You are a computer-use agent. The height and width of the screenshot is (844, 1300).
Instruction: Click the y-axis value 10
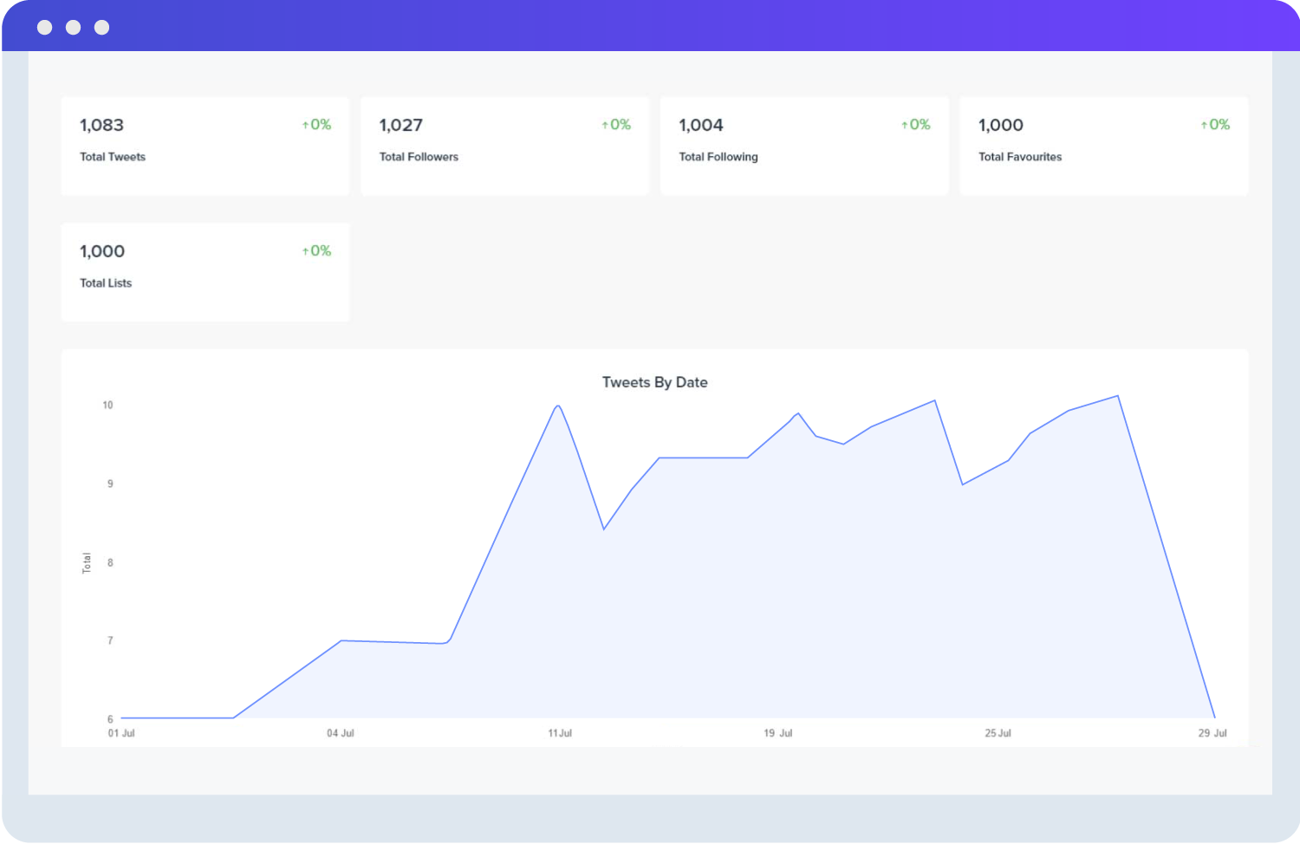107,406
